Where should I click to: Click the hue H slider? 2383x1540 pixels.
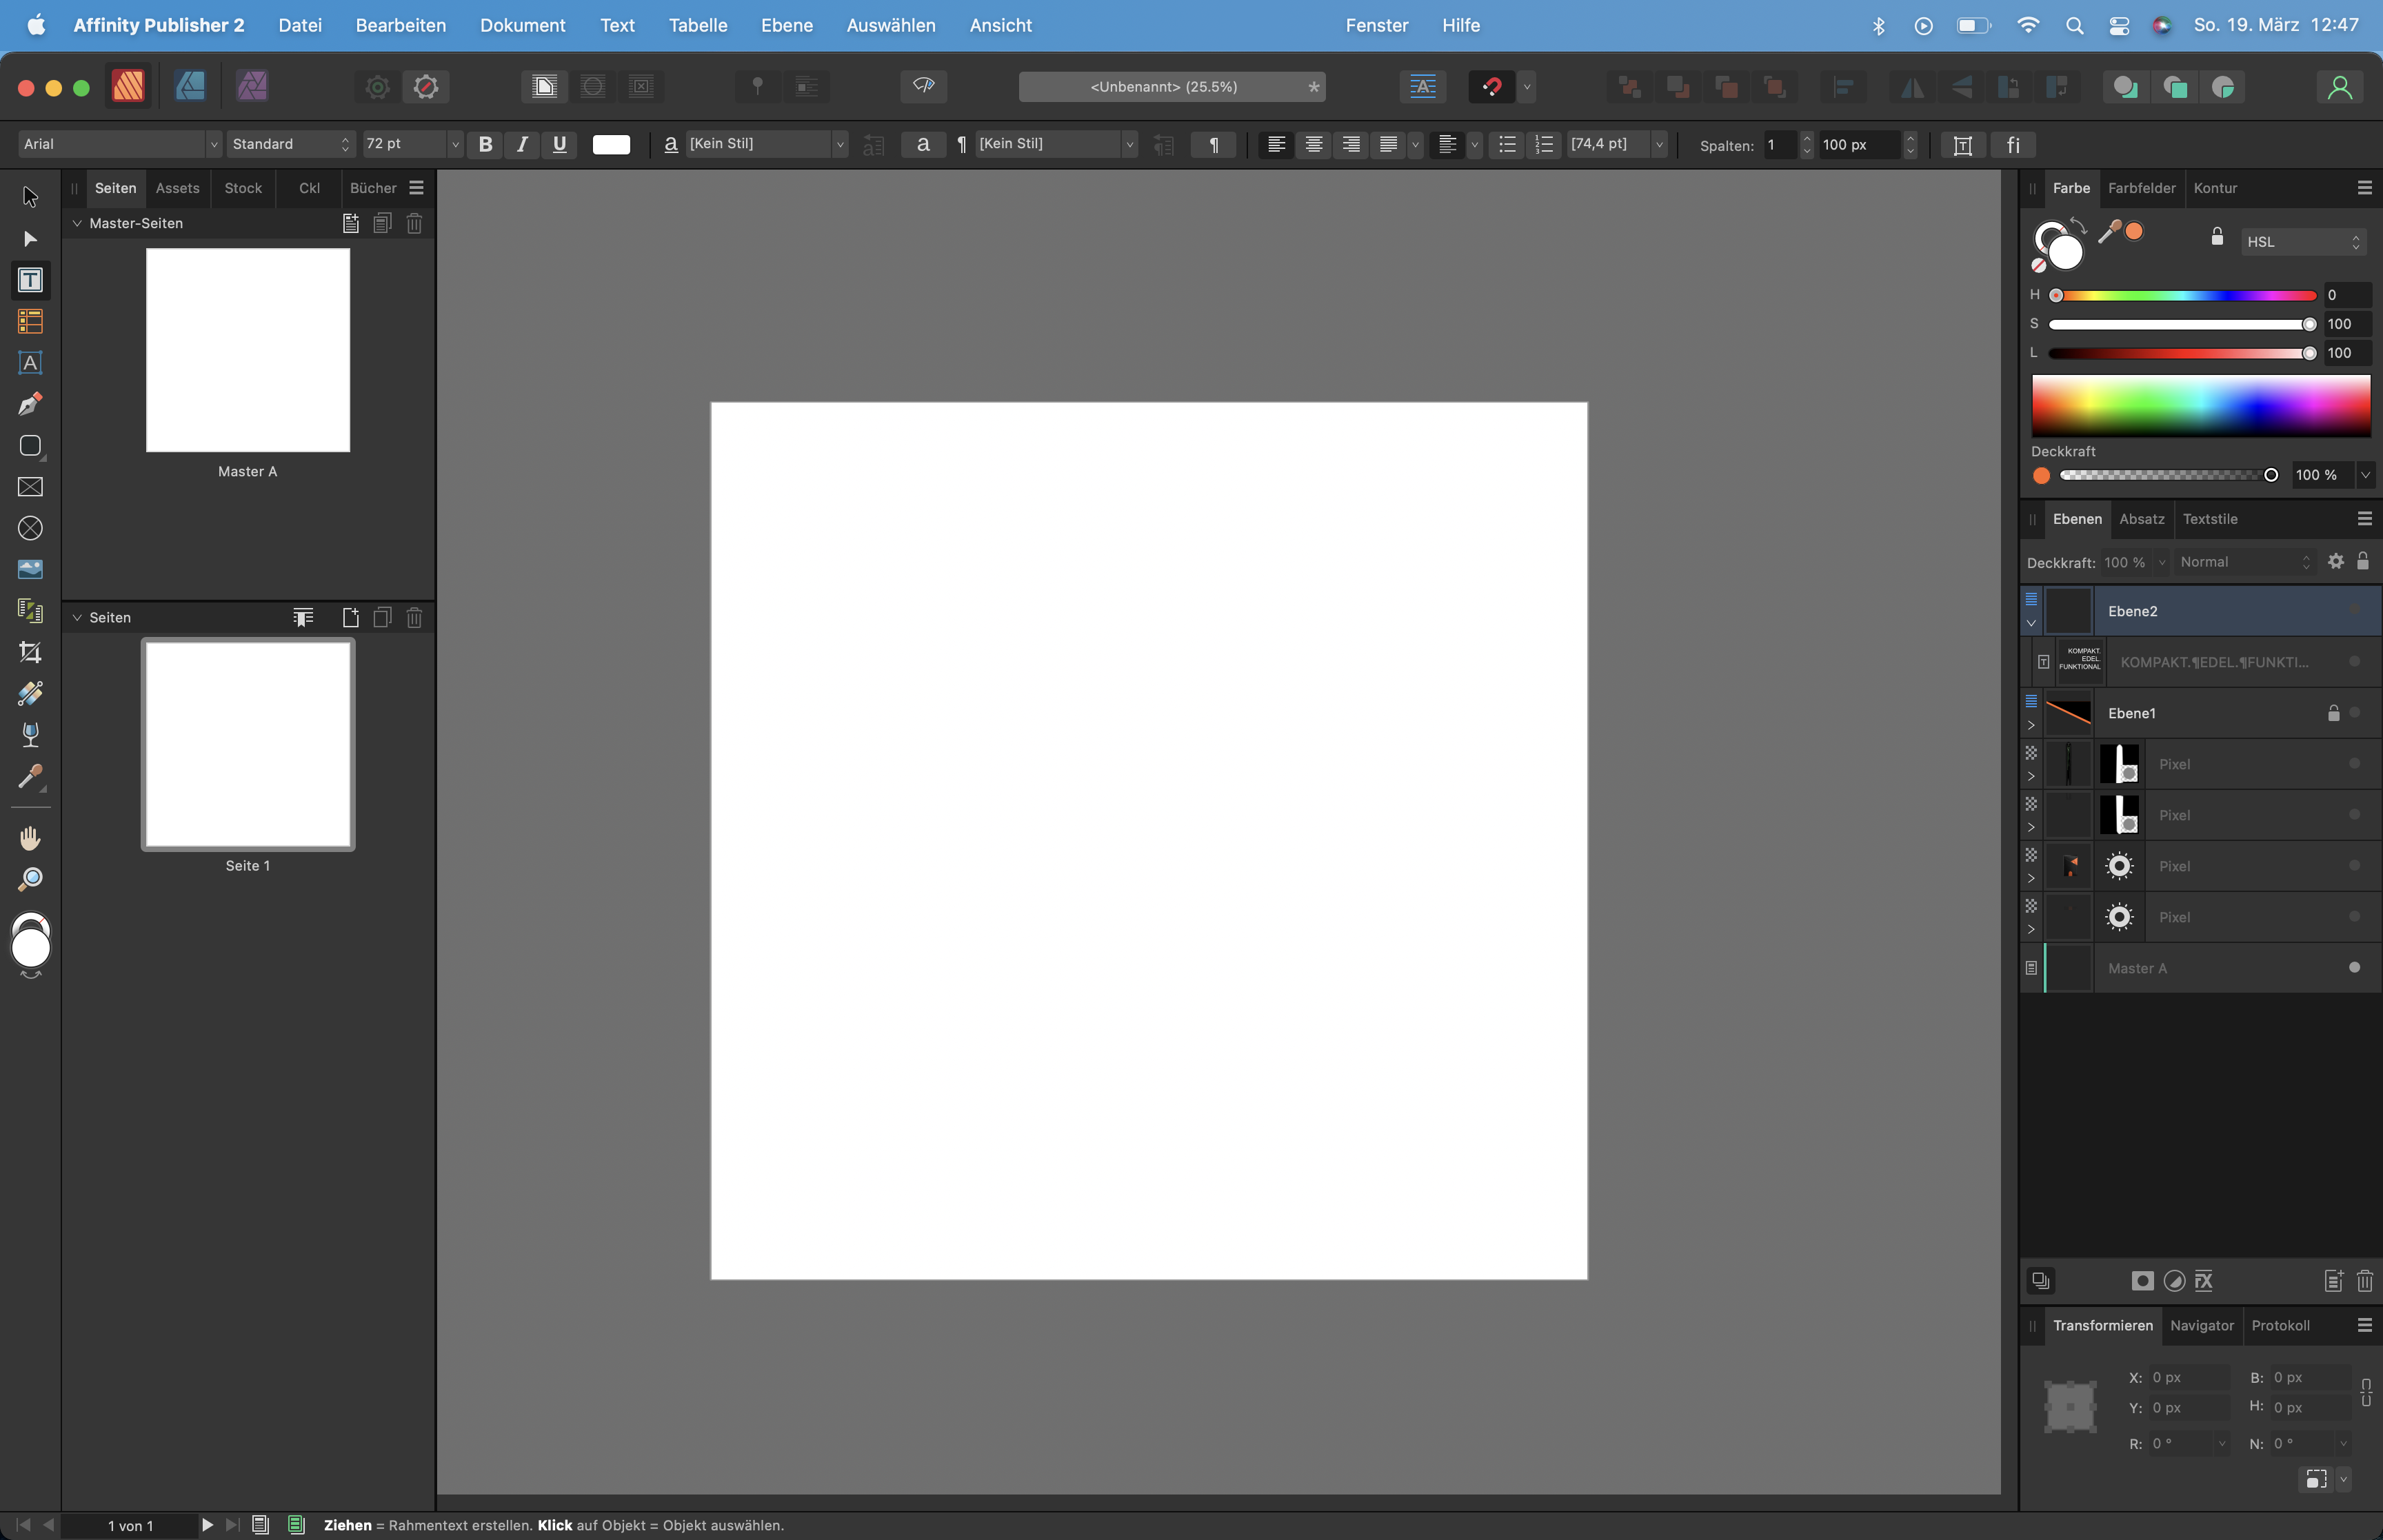(x=2182, y=295)
